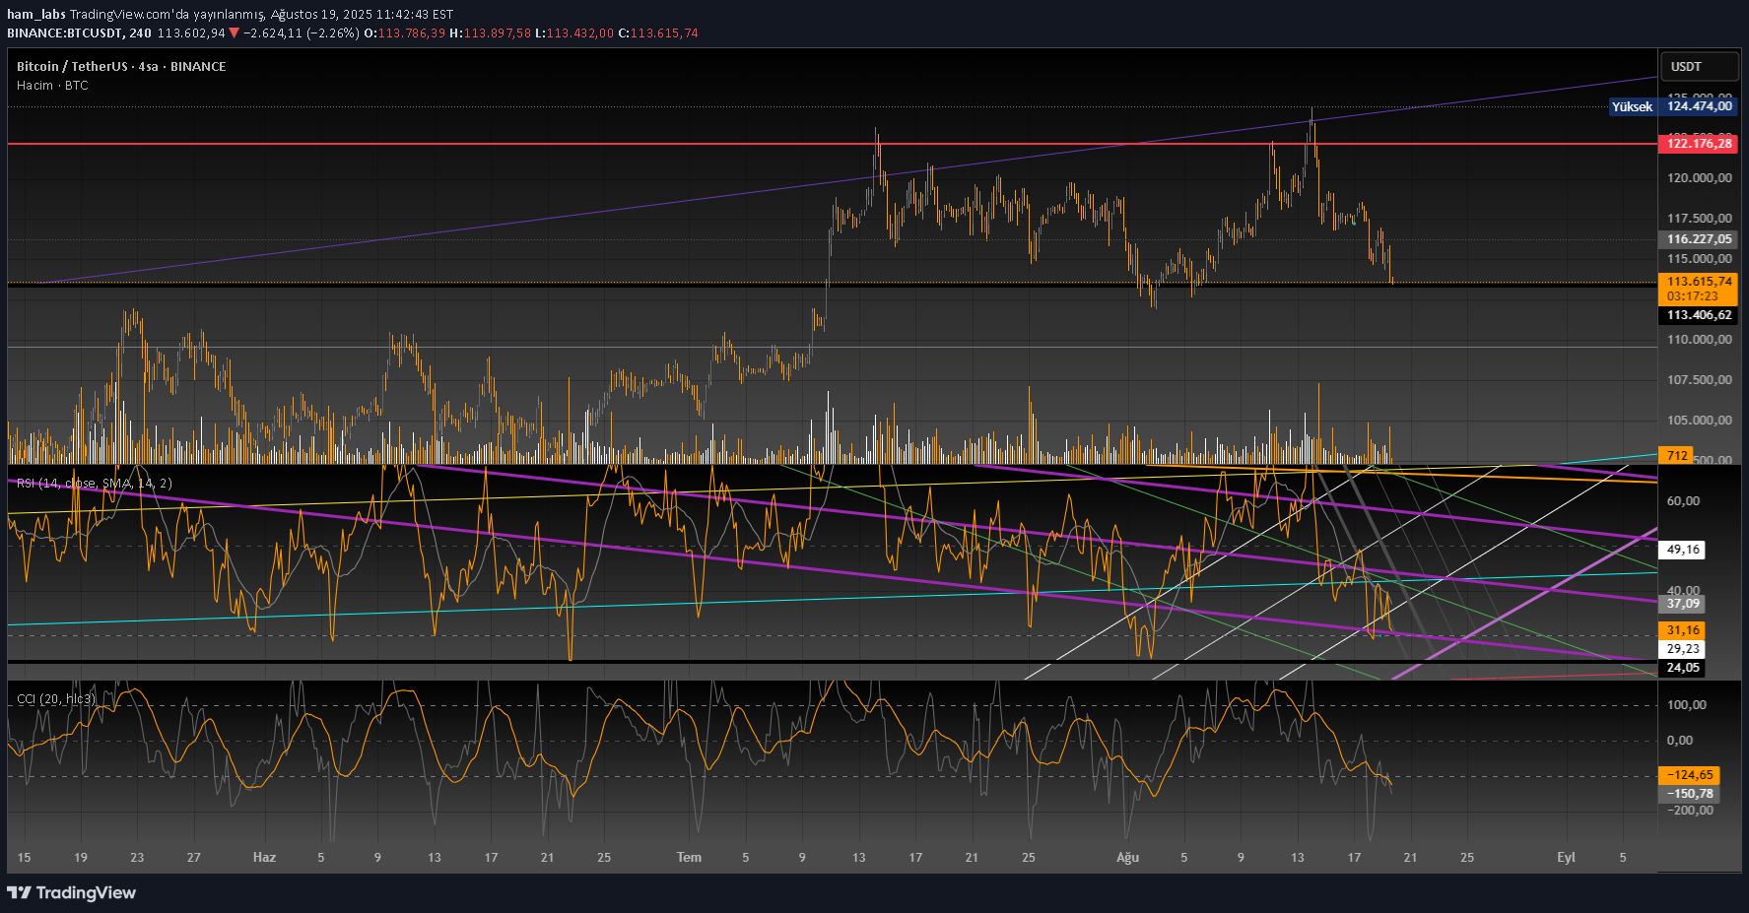Click the H:113.897,58 high value in header

pos(490,33)
